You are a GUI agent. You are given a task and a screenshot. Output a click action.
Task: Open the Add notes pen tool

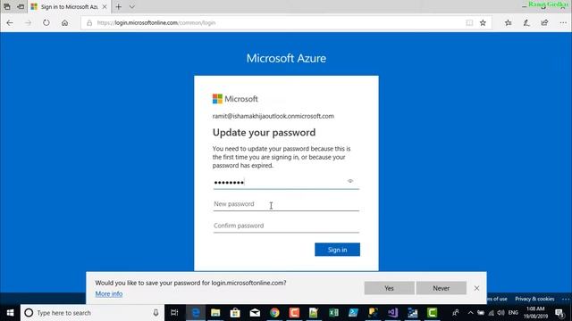click(x=526, y=22)
